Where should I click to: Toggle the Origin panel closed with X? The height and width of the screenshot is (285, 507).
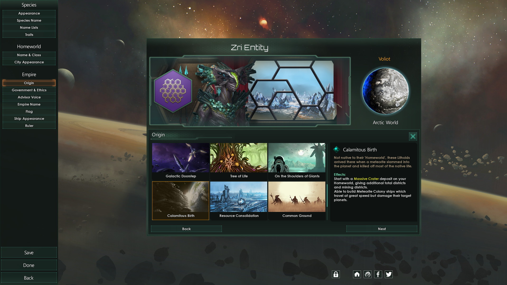point(413,136)
